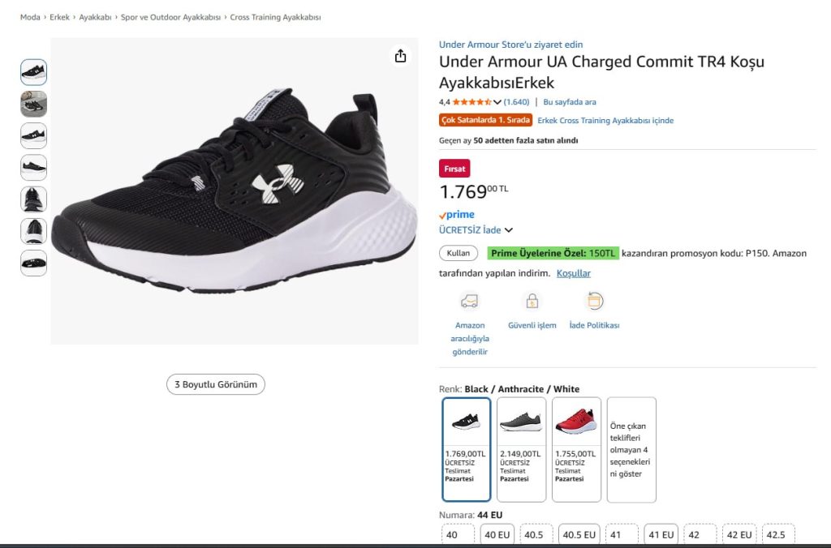Select size 41 EU
The height and width of the screenshot is (548, 831).
pos(661,535)
